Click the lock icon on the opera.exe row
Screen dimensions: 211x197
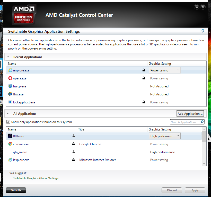144,78
